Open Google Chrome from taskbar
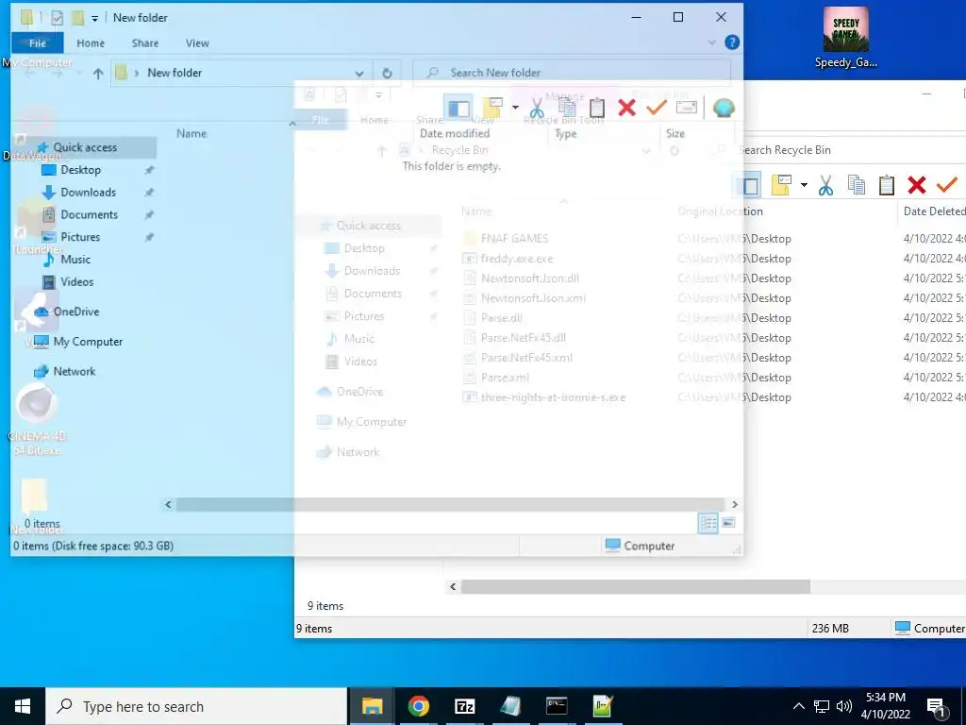Viewport: 966px width, 725px height. 418,706
